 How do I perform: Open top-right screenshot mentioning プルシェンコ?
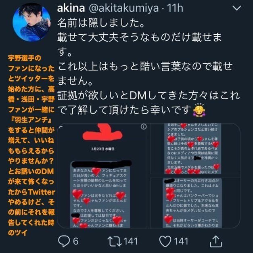pos(195,149)
